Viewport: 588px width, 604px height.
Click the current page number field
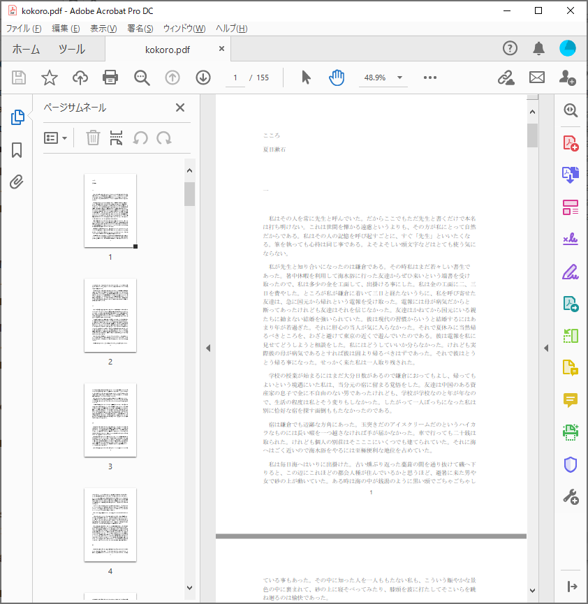coord(235,78)
